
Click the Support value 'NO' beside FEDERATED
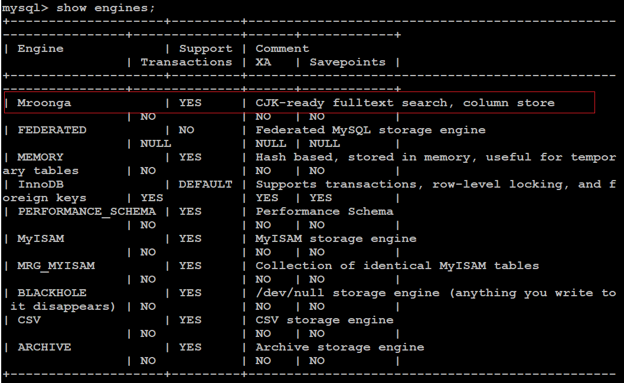click(x=186, y=130)
